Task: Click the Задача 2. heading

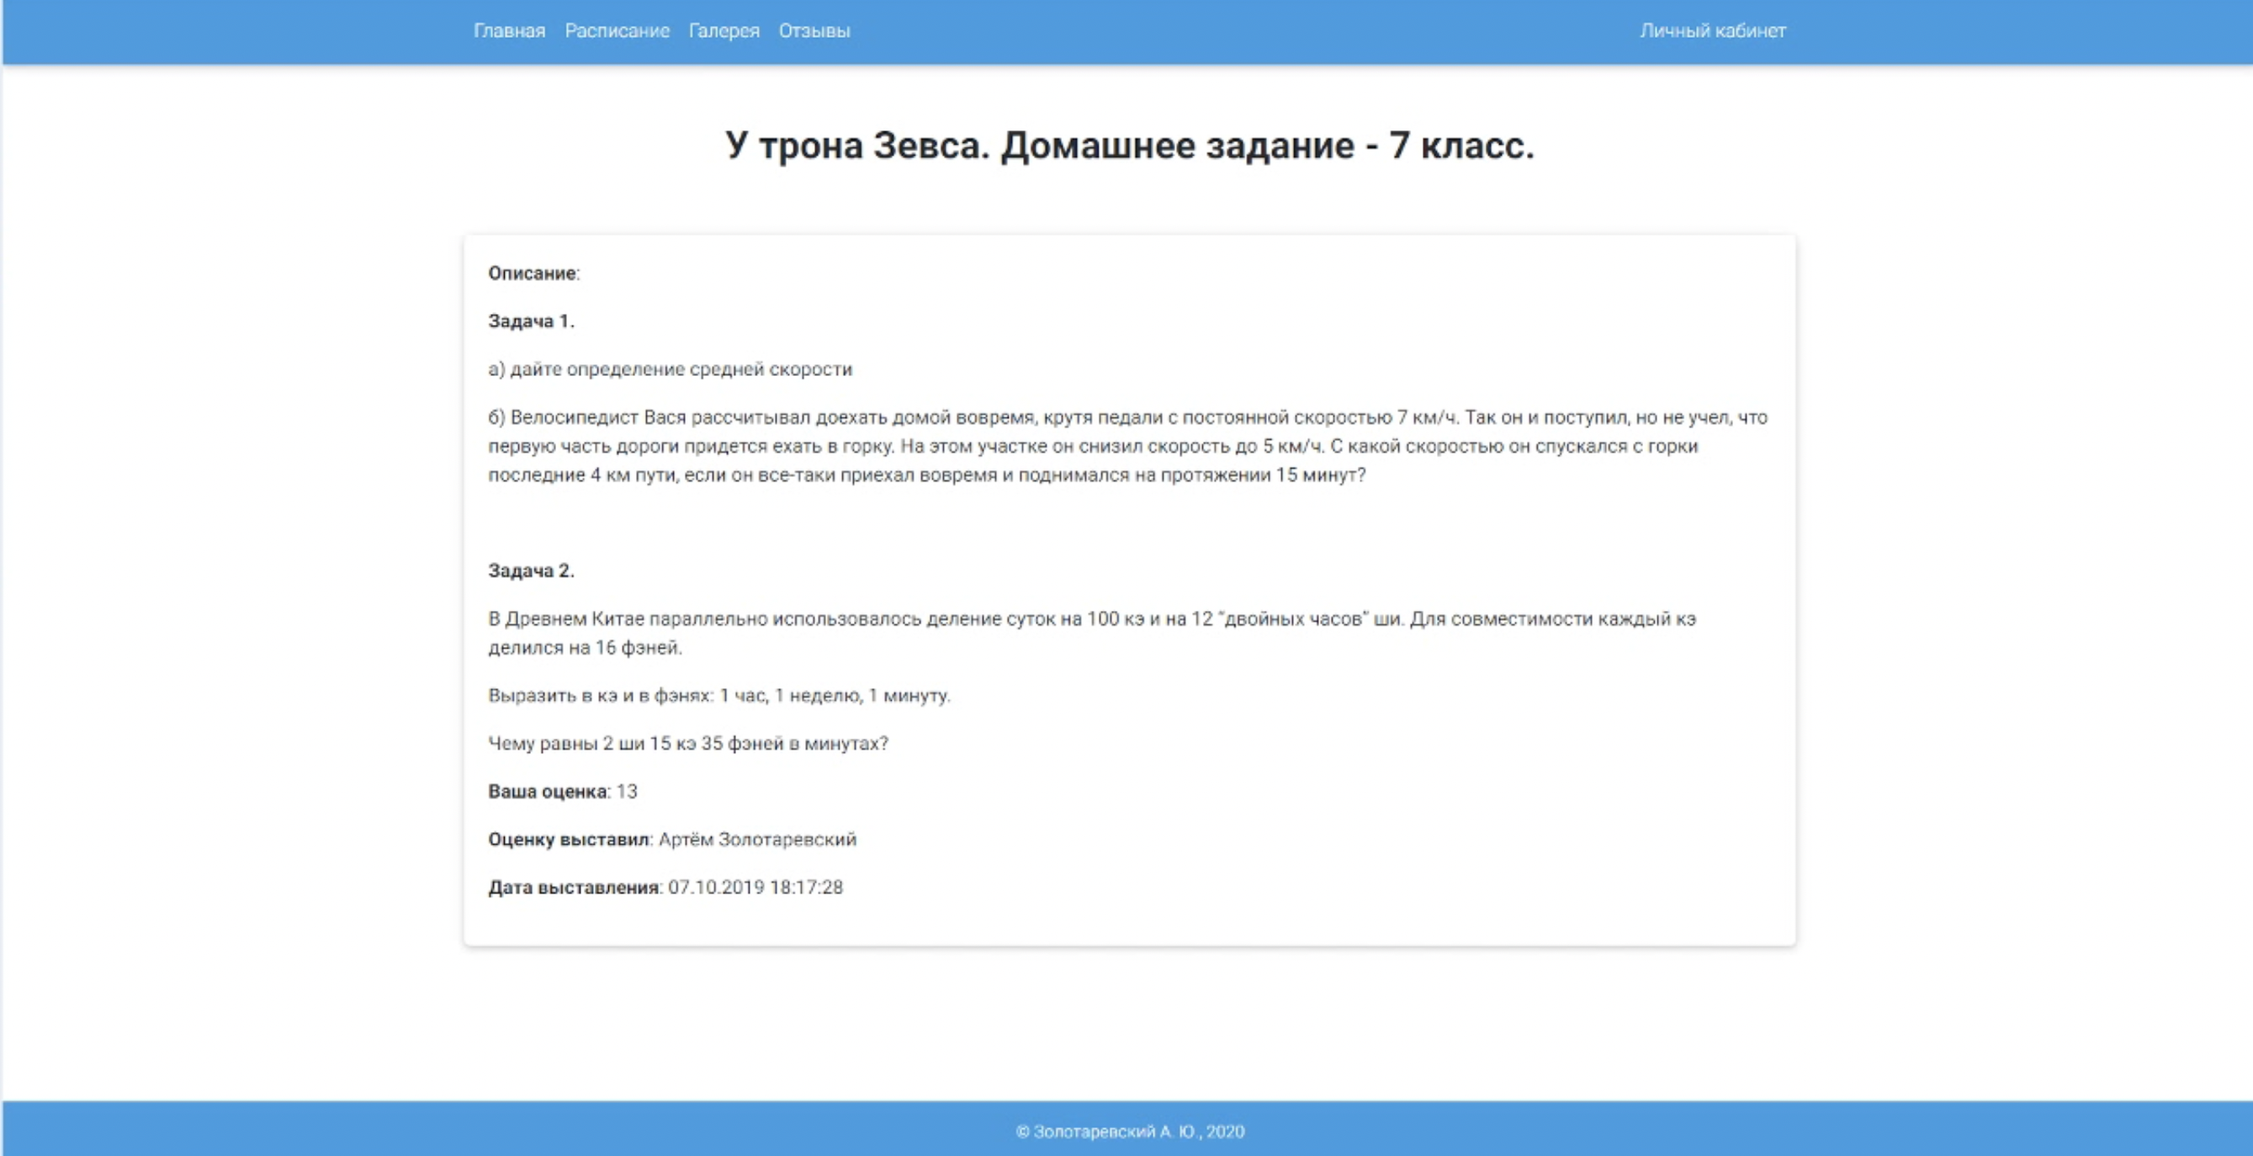Action: [x=531, y=571]
